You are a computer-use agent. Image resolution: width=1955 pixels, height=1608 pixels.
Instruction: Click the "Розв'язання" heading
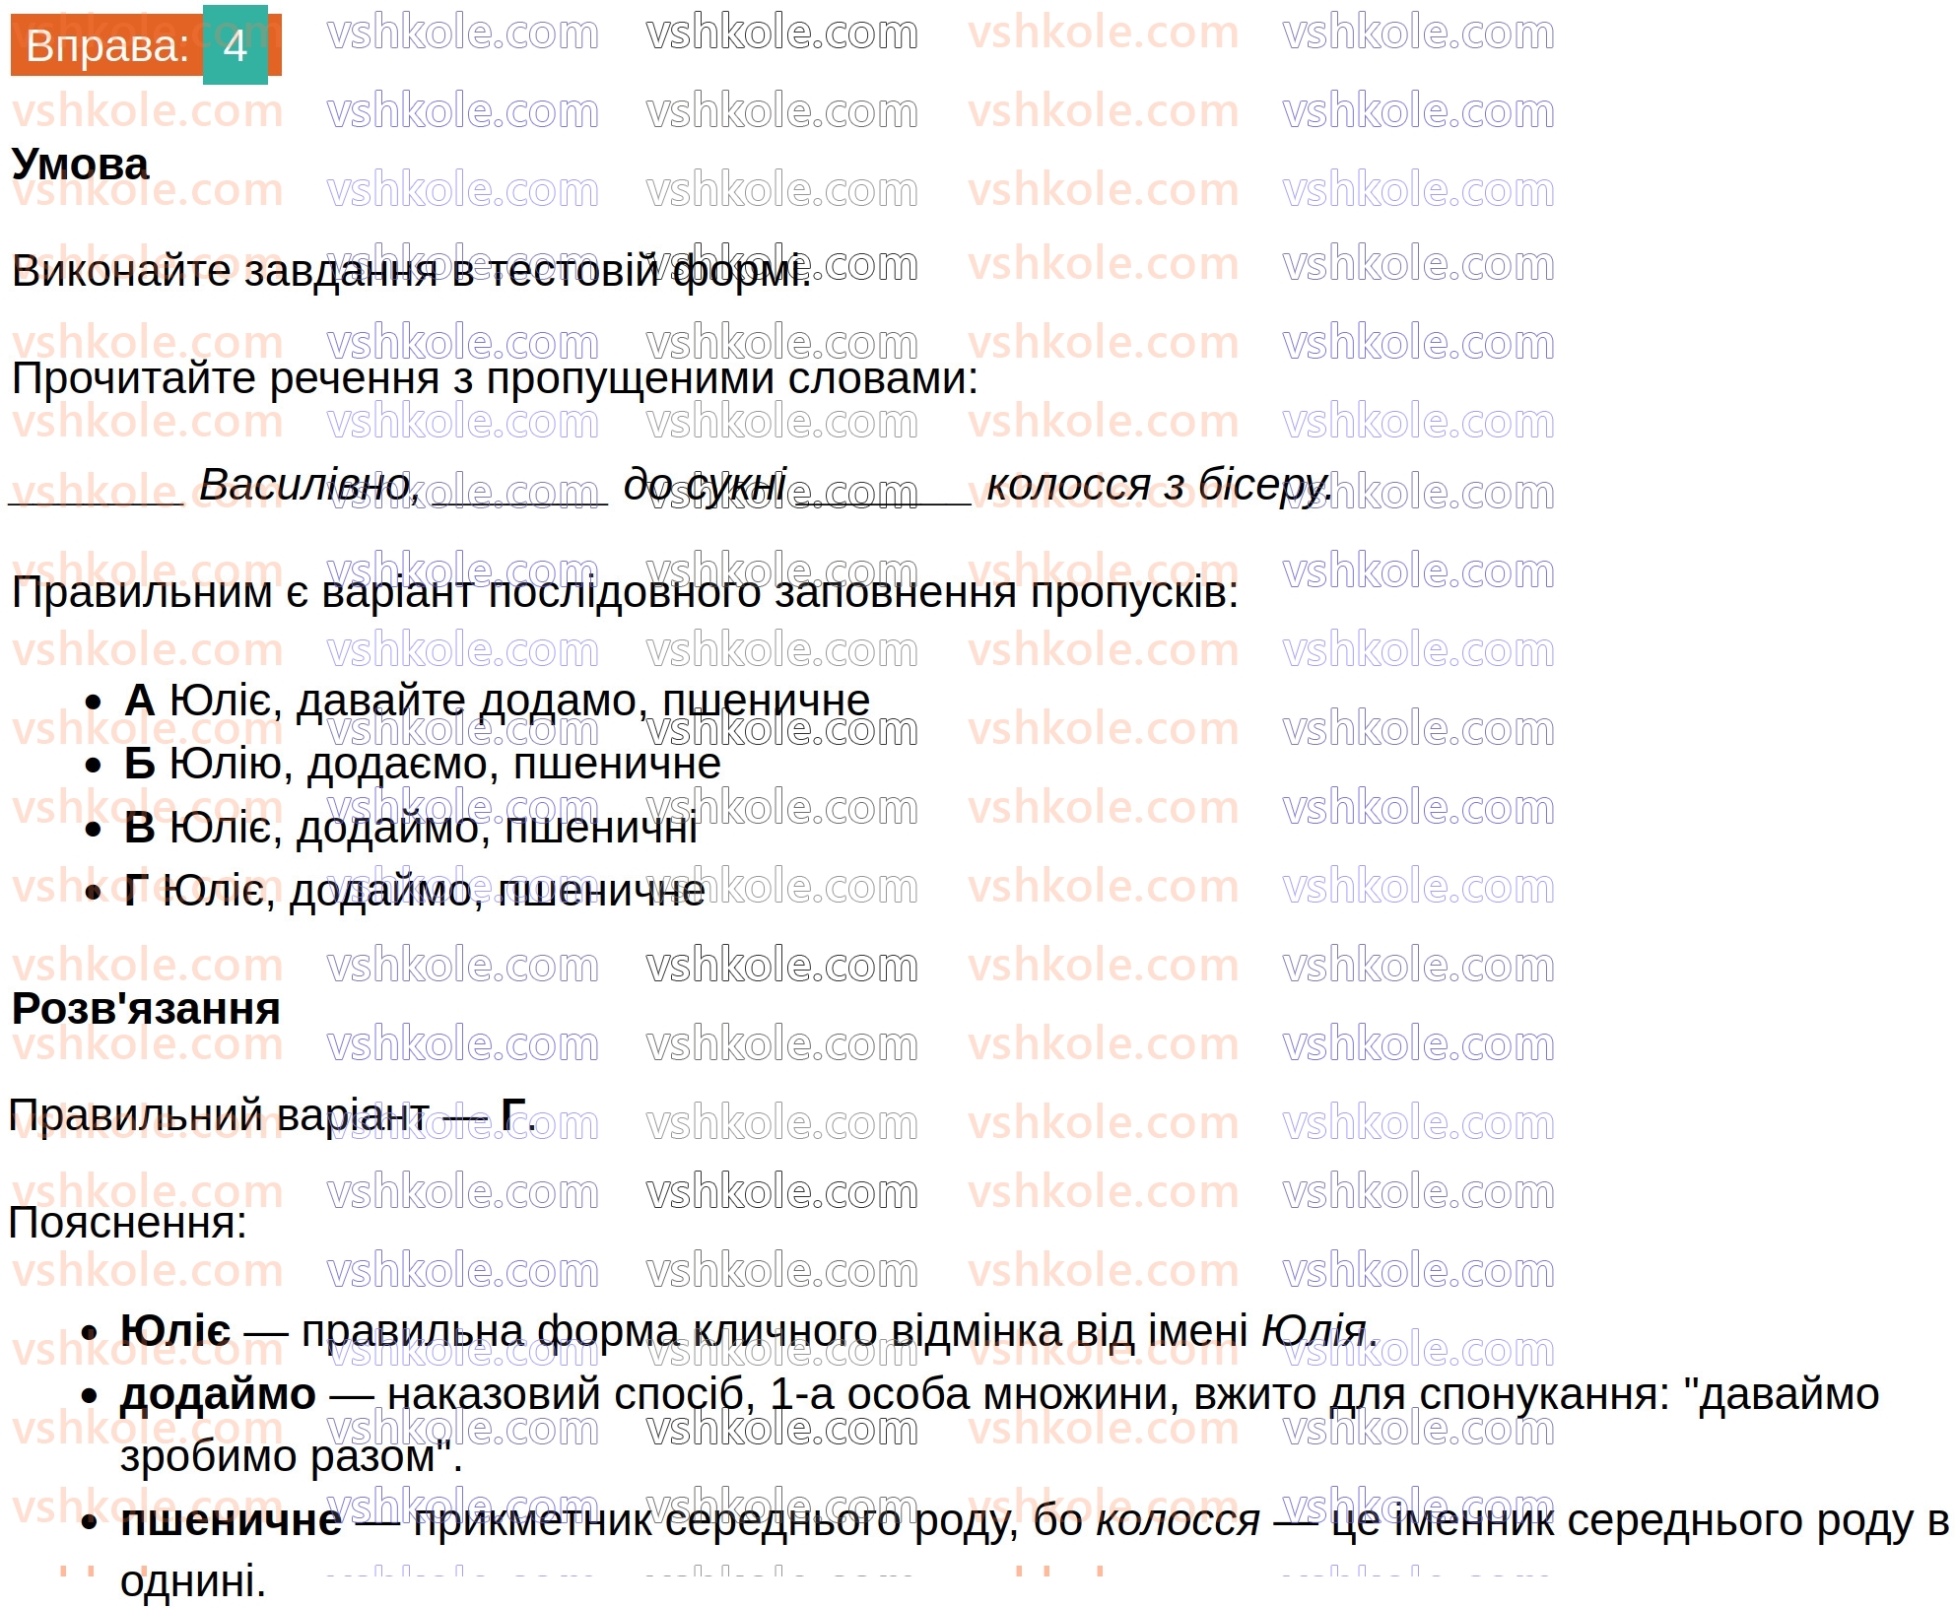point(146,1009)
